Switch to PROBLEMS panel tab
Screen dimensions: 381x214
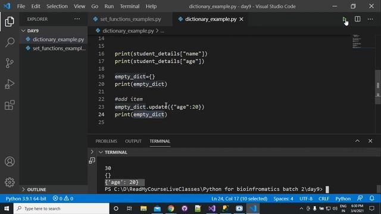point(106,141)
